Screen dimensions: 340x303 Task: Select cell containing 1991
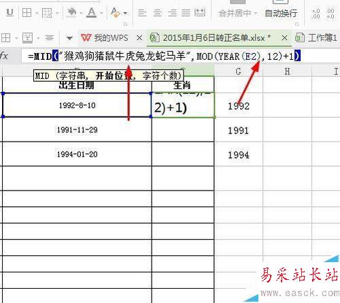click(239, 130)
